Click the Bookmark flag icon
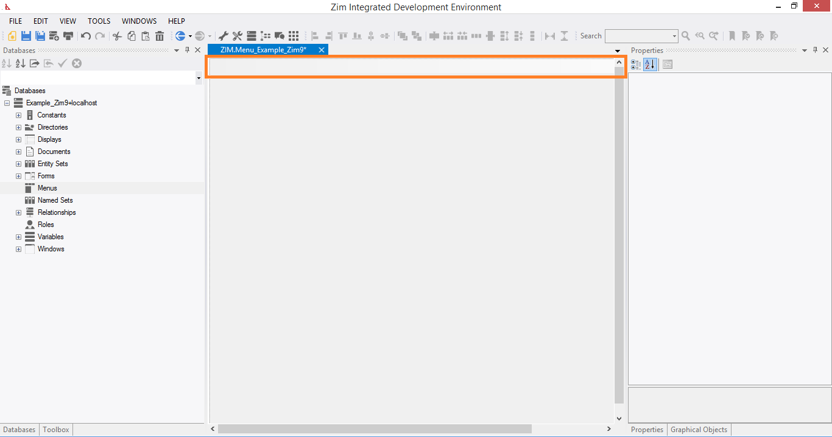The image size is (832, 437). click(x=732, y=36)
